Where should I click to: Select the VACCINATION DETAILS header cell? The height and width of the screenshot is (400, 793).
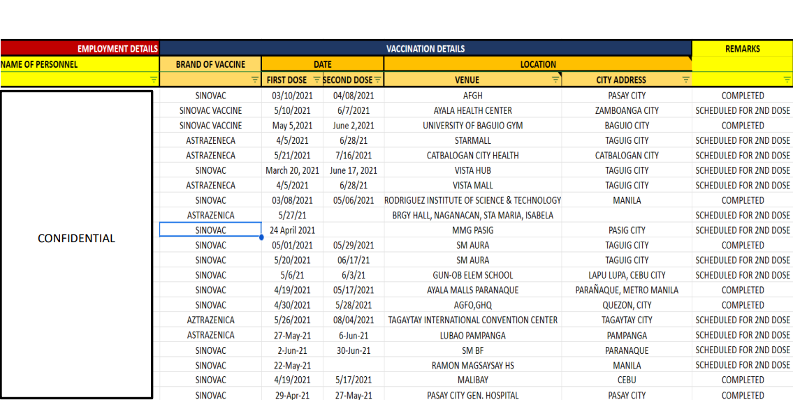(x=425, y=49)
